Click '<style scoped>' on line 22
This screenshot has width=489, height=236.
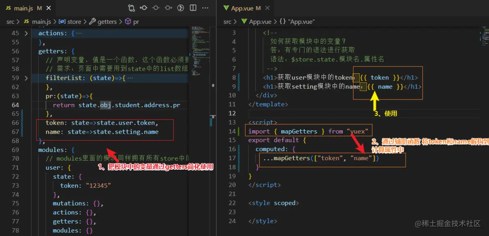coord(274,203)
